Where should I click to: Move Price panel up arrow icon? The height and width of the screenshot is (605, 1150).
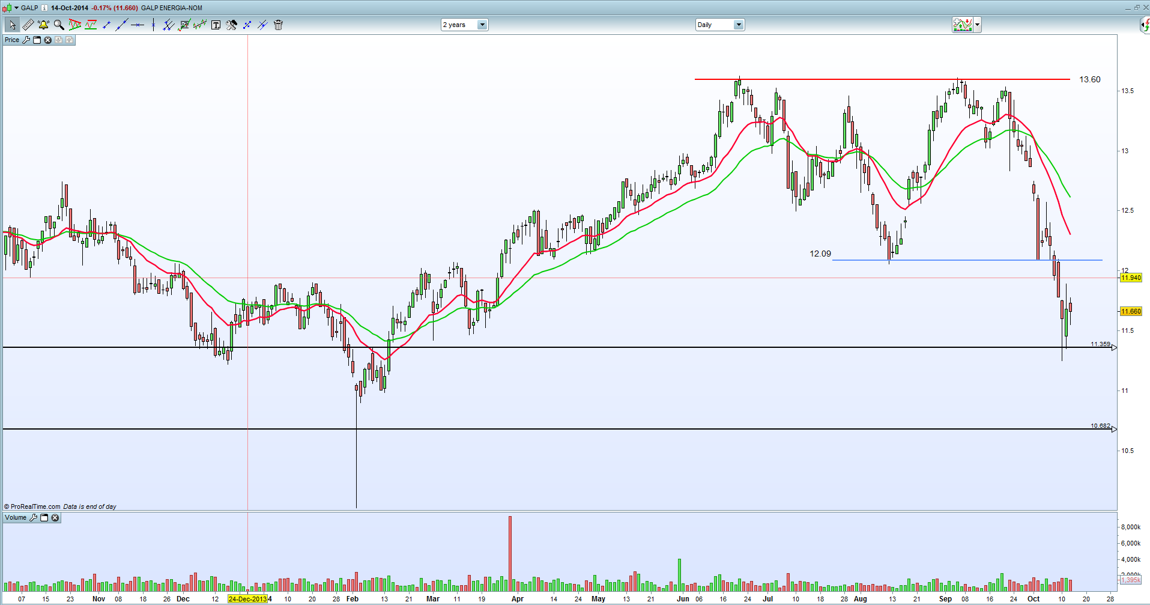point(70,40)
